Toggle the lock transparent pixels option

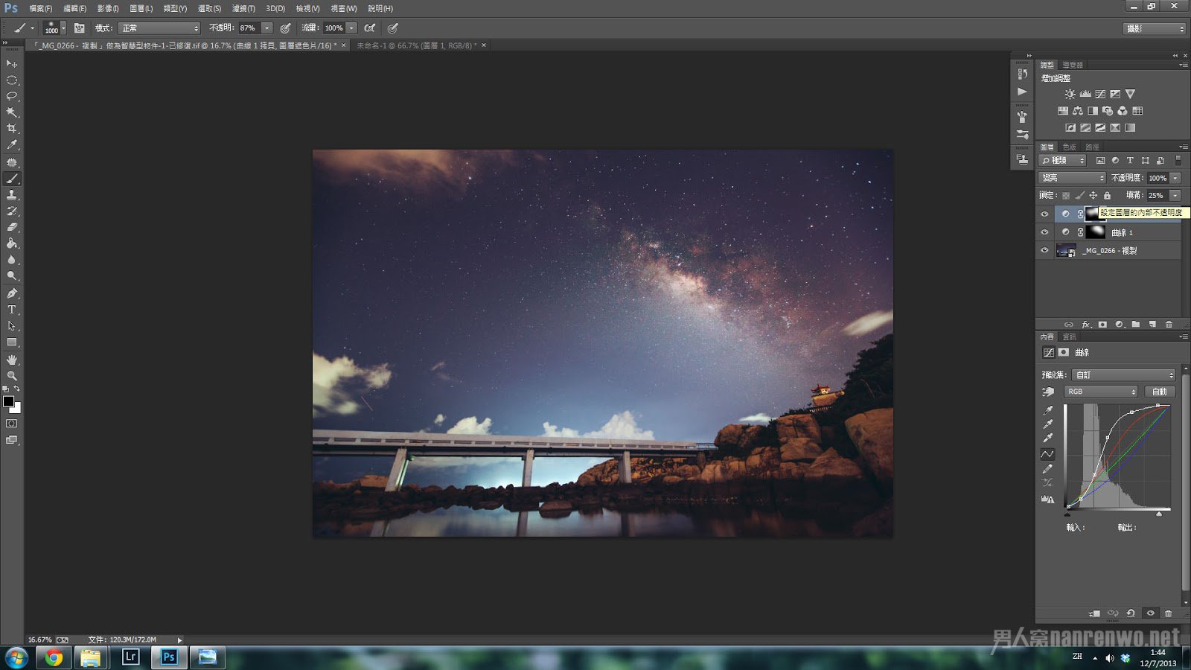(1066, 196)
